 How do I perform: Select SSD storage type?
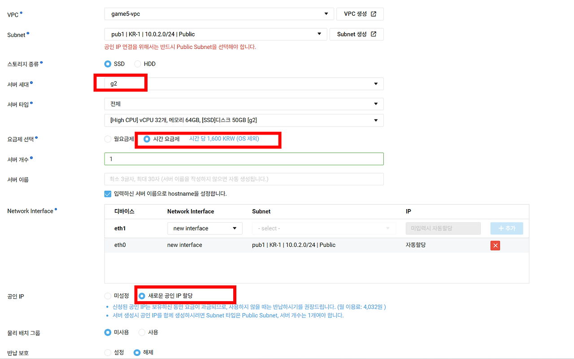(108, 64)
